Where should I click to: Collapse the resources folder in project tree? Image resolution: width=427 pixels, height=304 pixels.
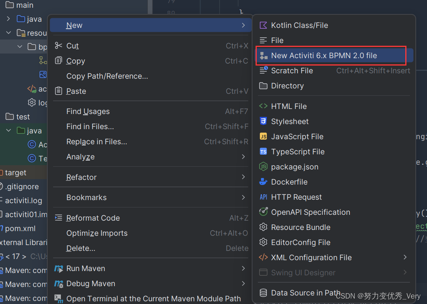pyautogui.click(x=9, y=33)
